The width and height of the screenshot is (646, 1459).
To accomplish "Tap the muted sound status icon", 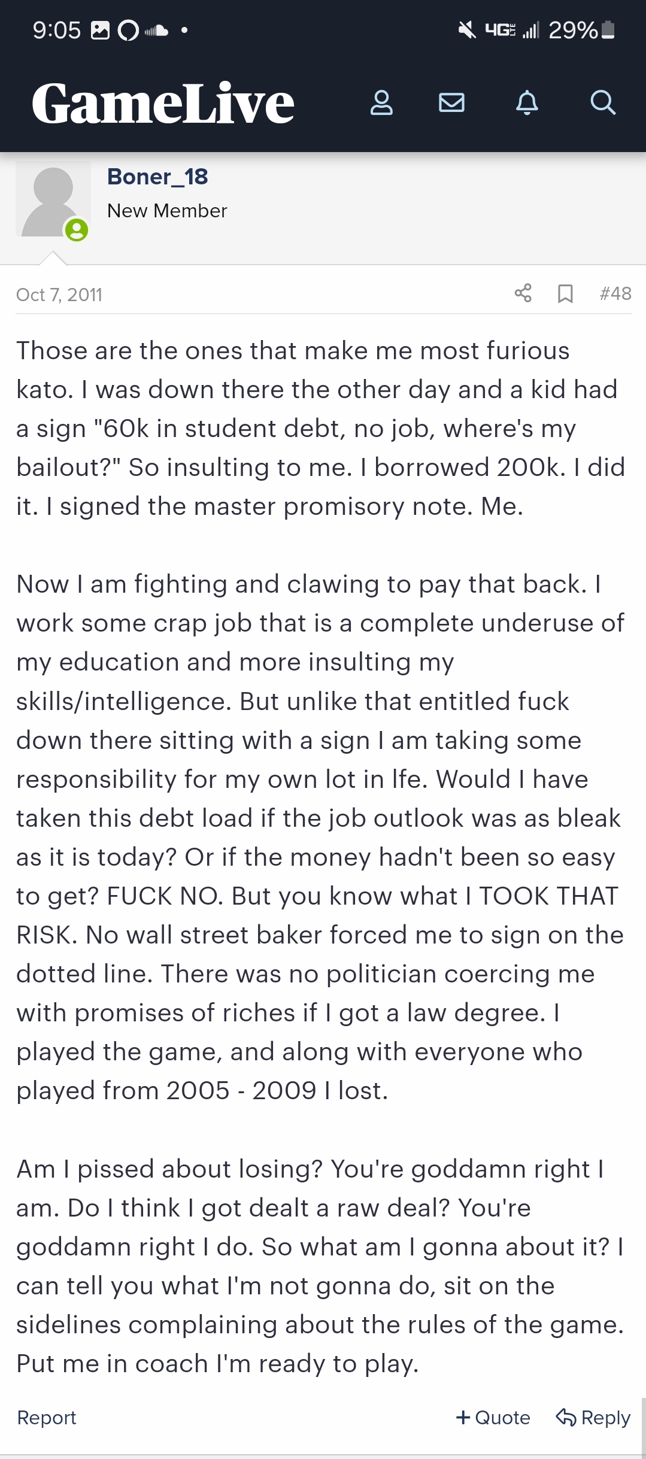I will (x=467, y=29).
